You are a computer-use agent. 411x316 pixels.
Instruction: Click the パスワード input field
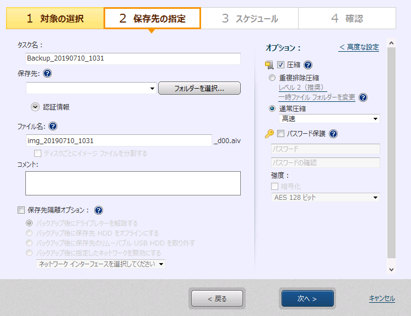pos(326,149)
